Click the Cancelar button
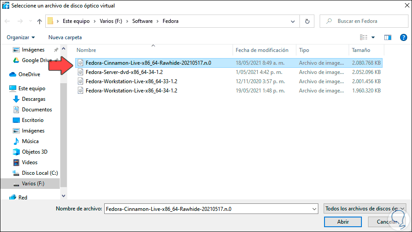This screenshot has height=232, width=412. pos(386,222)
